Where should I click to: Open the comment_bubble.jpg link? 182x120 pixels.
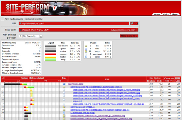(107, 95)
